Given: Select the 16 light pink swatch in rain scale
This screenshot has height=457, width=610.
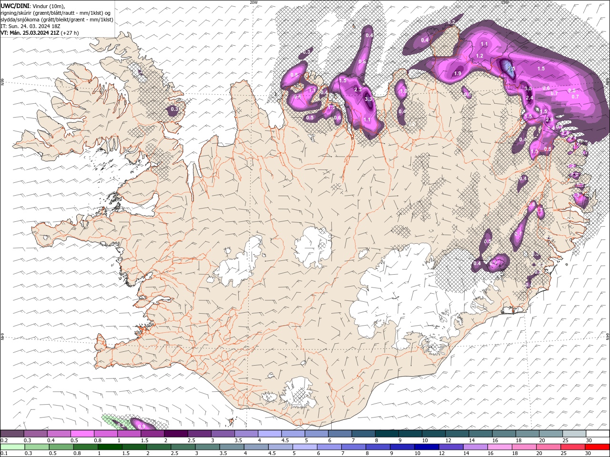Looking at the screenshot, I should tap(499, 447).
